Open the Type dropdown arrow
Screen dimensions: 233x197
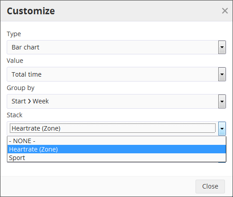coord(222,47)
